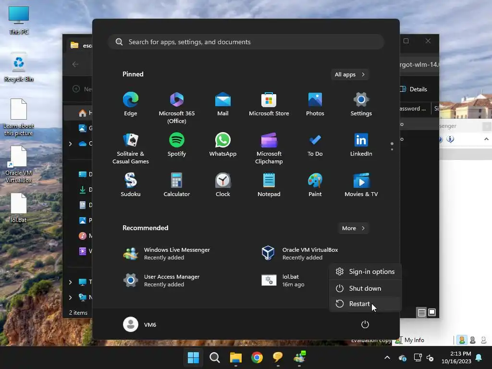Click the muted volume icon in tray
The width and height of the screenshot is (492, 369).
(430, 357)
